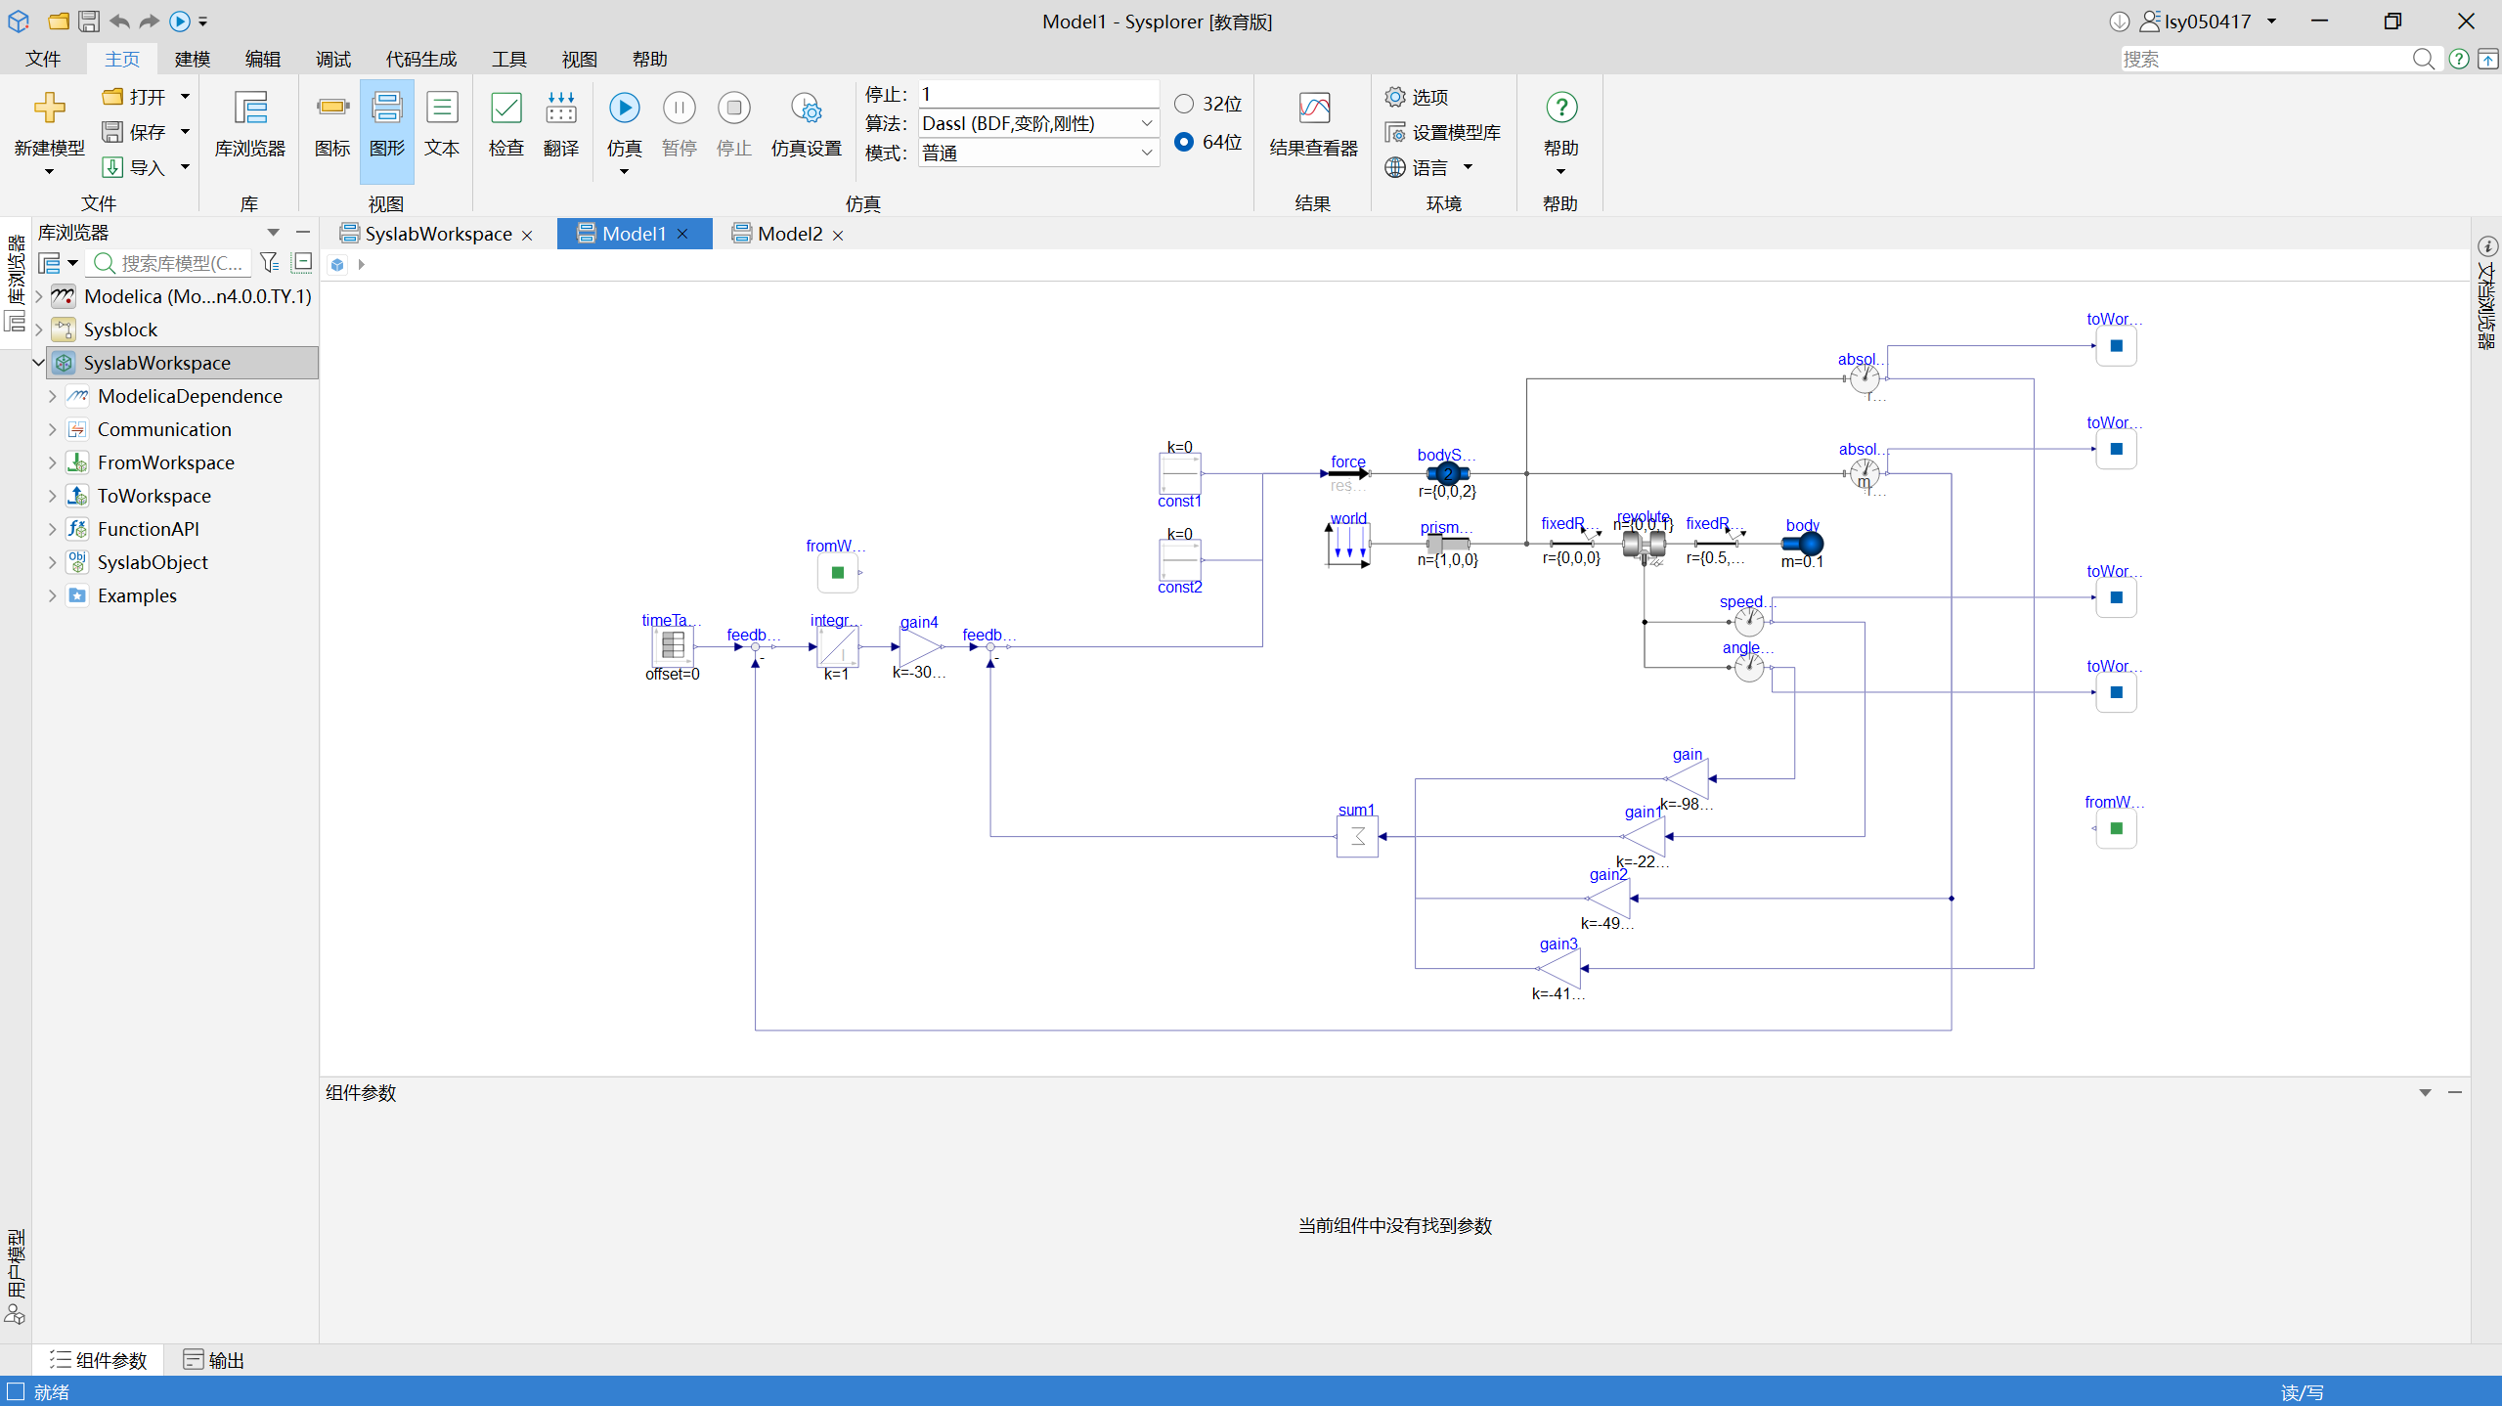Open the 算法 solver dropdown
The width and height of the screenshot is (2502, 1406).
coord(1146,123)
